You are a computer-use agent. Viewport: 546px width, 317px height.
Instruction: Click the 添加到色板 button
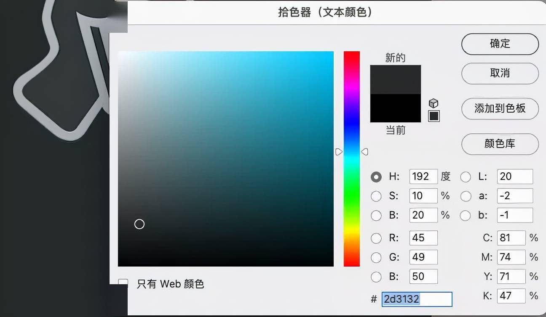click(500, 108)
